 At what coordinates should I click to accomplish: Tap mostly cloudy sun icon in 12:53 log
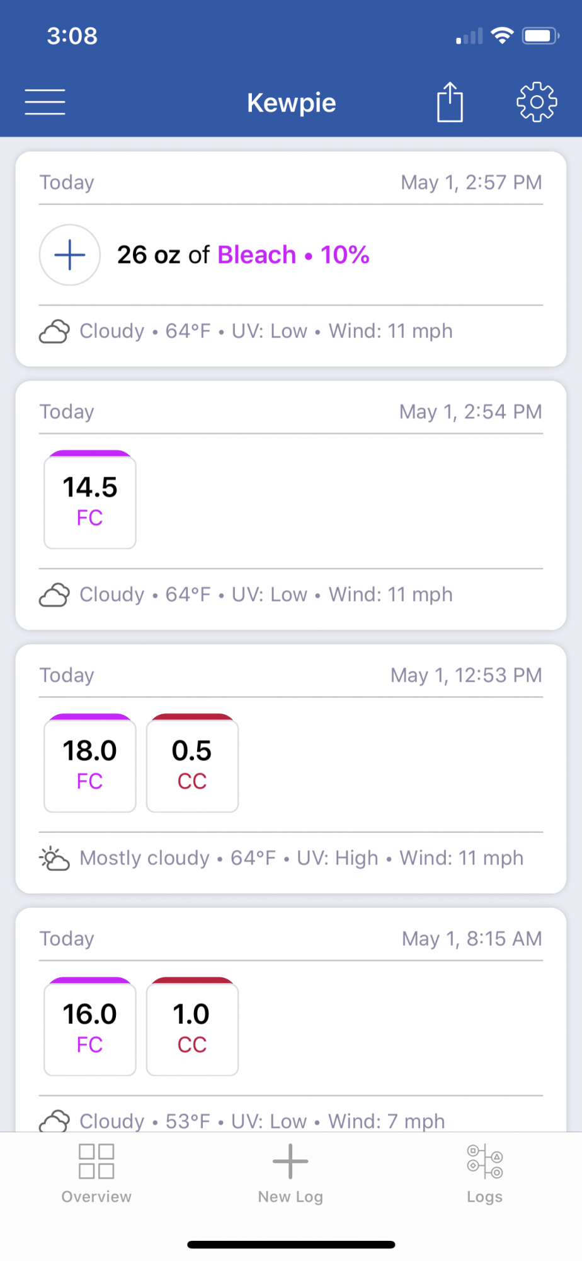tap(54, 858)
